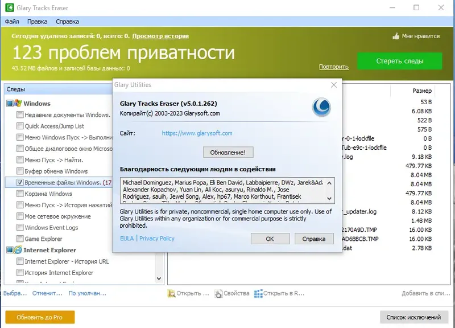Click the Повторить link
455x328 pixels.
point(334,67)
